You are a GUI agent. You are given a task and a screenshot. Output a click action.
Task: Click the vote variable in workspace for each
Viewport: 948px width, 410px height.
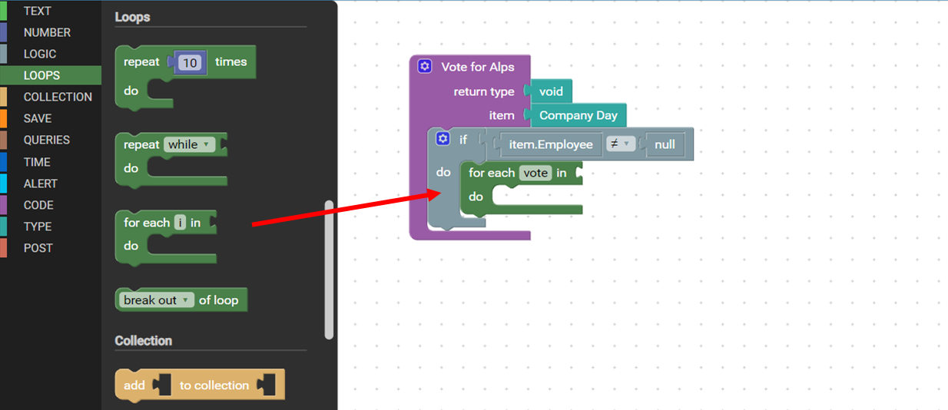click(x=535, y=173)
